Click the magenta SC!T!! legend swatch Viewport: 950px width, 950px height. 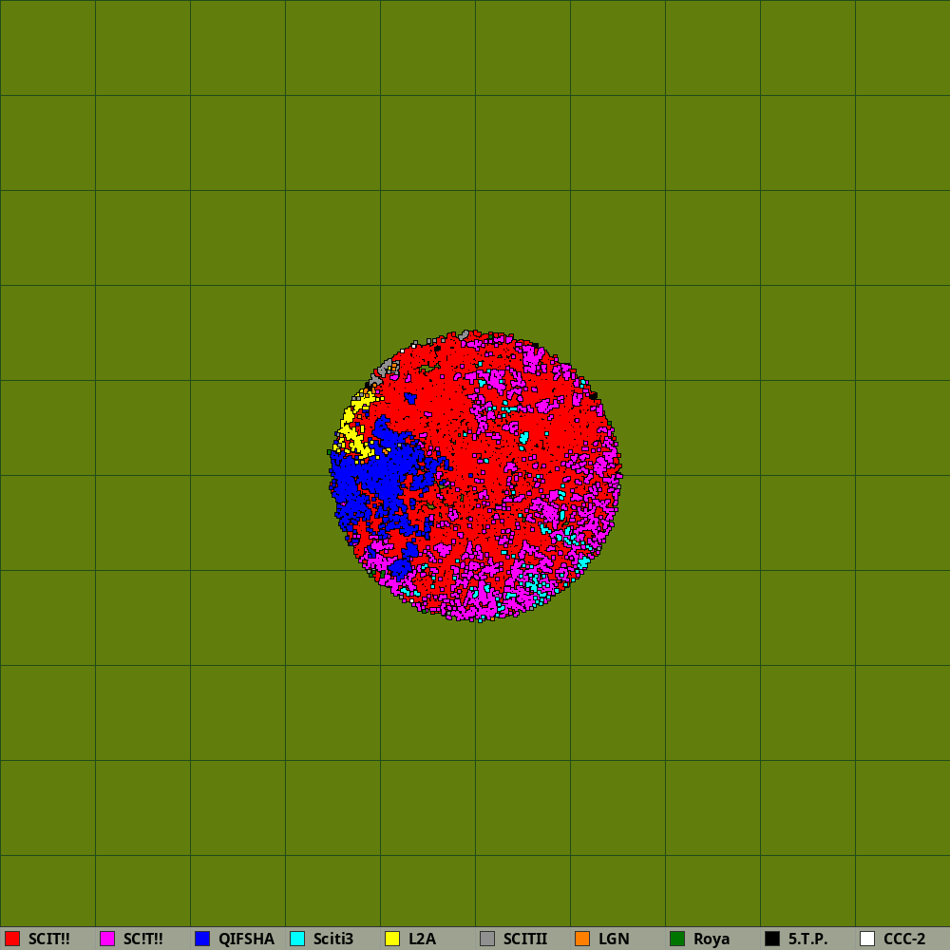pyautogui.click(x=107, y=939)
